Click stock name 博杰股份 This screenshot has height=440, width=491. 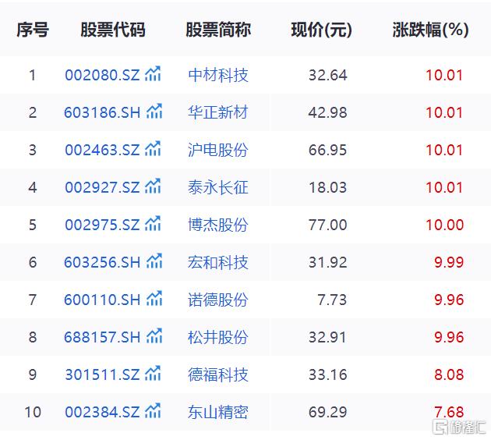[x=218, y=225]
